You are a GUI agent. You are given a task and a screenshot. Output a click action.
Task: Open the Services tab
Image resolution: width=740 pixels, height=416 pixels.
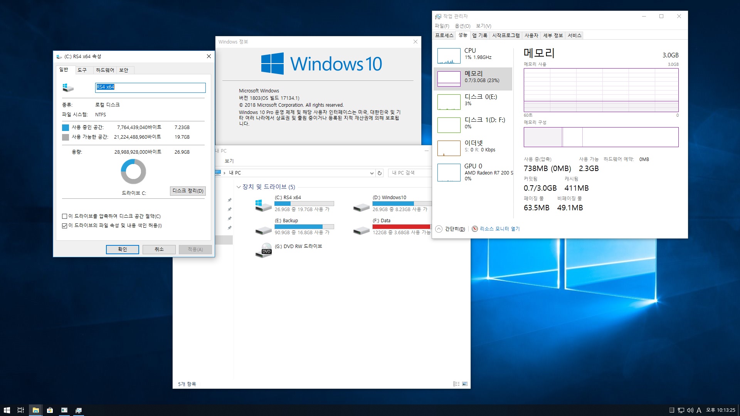pyautogui.click(x=574, y=35)
